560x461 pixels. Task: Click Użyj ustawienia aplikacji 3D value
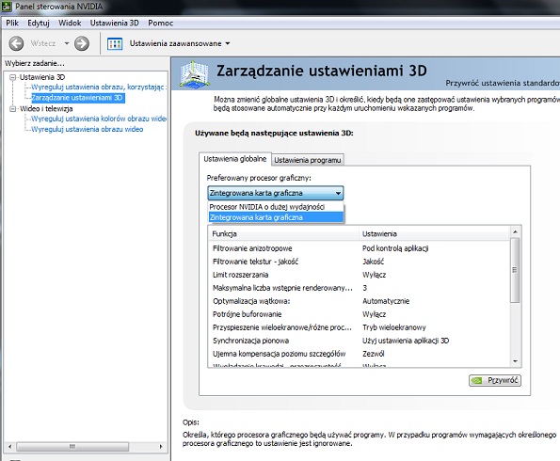[406, 341]
